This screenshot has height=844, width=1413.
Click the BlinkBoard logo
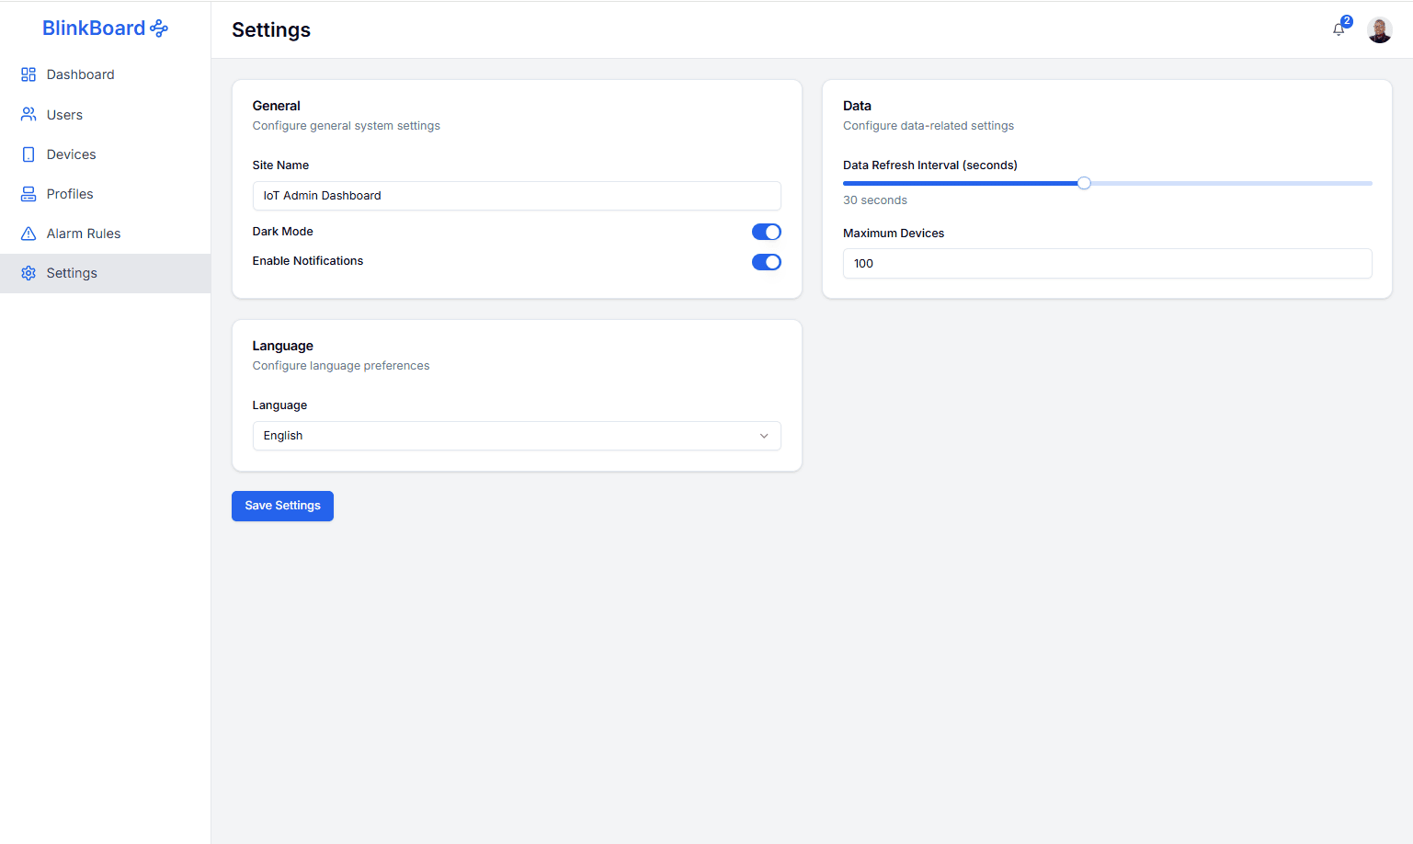coord(105,29)
